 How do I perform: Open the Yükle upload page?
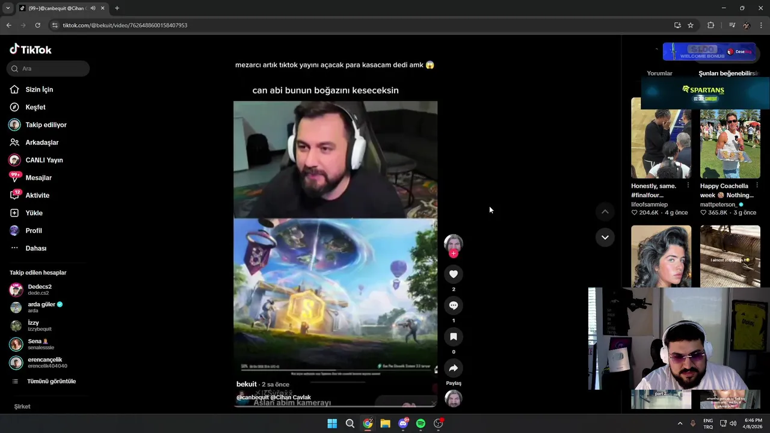pyautogui.click(x=34, y=213)
